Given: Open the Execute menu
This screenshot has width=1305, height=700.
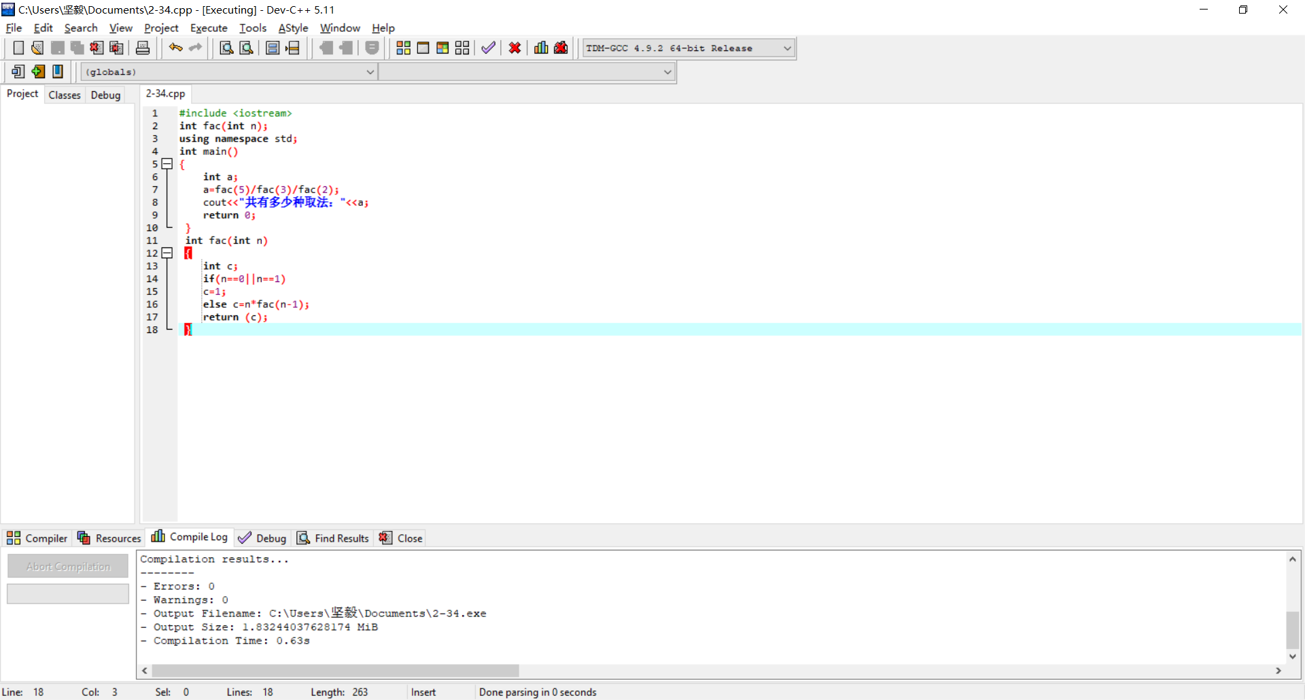Looking at the screenshot, I should [209, 28].
